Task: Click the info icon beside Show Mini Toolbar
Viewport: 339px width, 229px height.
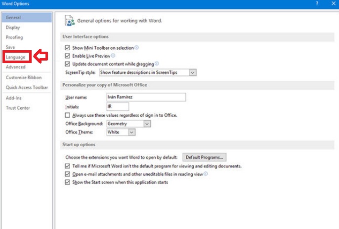Action: click(x=136, y=48)
